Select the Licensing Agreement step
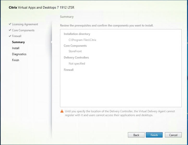Viewport: 188px width, 145px height. [25, 24]
